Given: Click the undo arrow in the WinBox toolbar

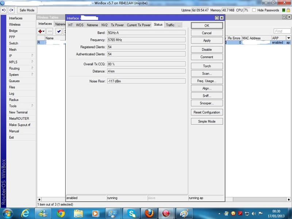Looking at the screenshot, I should [x=4, y=10].
